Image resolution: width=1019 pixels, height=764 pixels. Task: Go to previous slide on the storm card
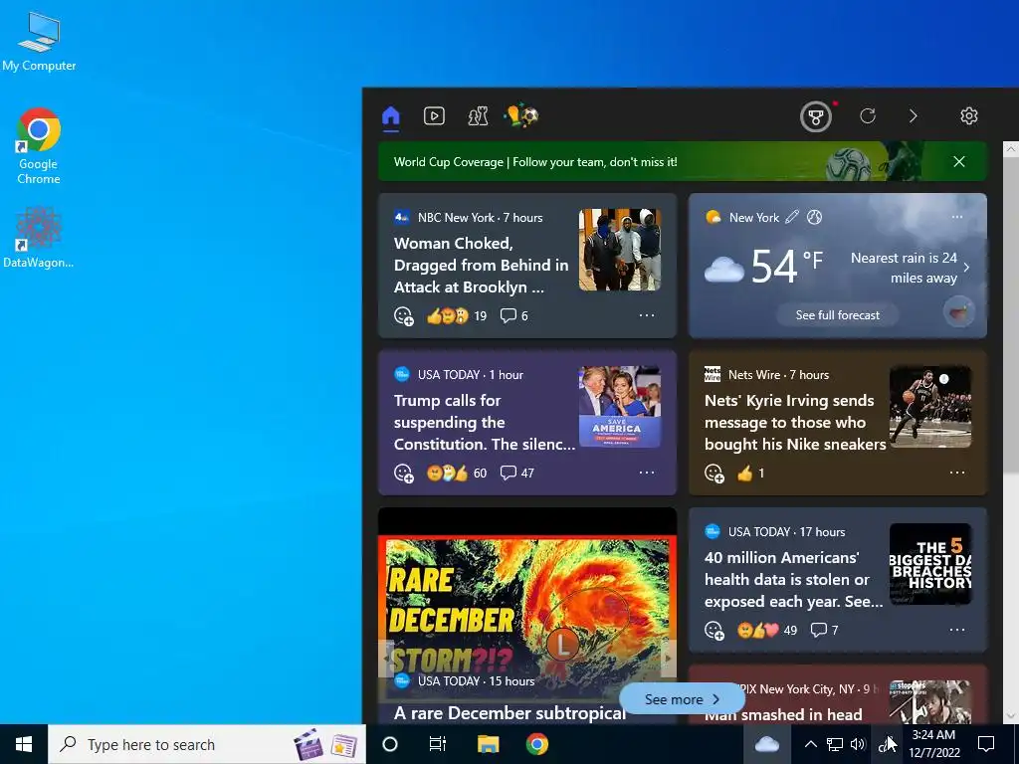(387, 659)
